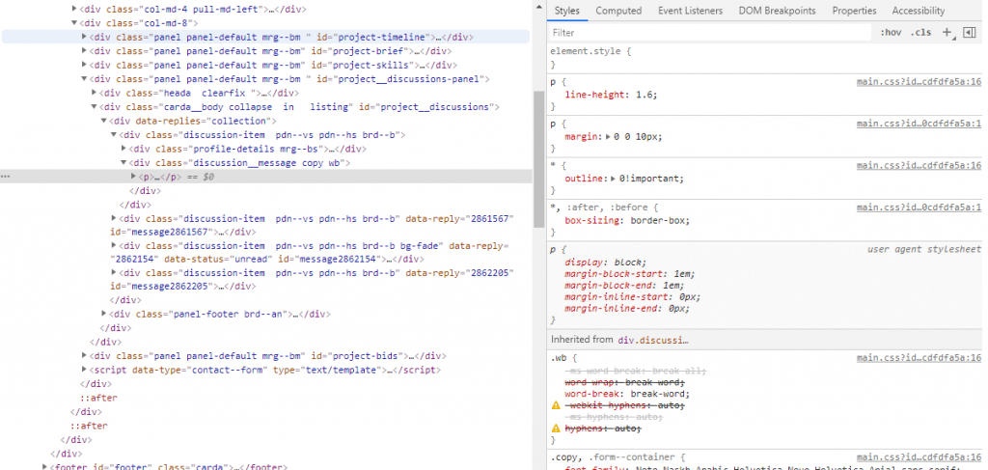Click the styles Filter input field
The height and width of the screenshot is (470, 988).
point(709,32)
